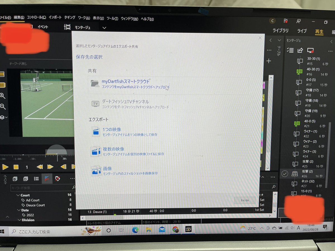Viewport: 335px width, 251px height.
Task: Toggle the colored sort bars icon
Action: pyautogui.click(x=47, y=179)
